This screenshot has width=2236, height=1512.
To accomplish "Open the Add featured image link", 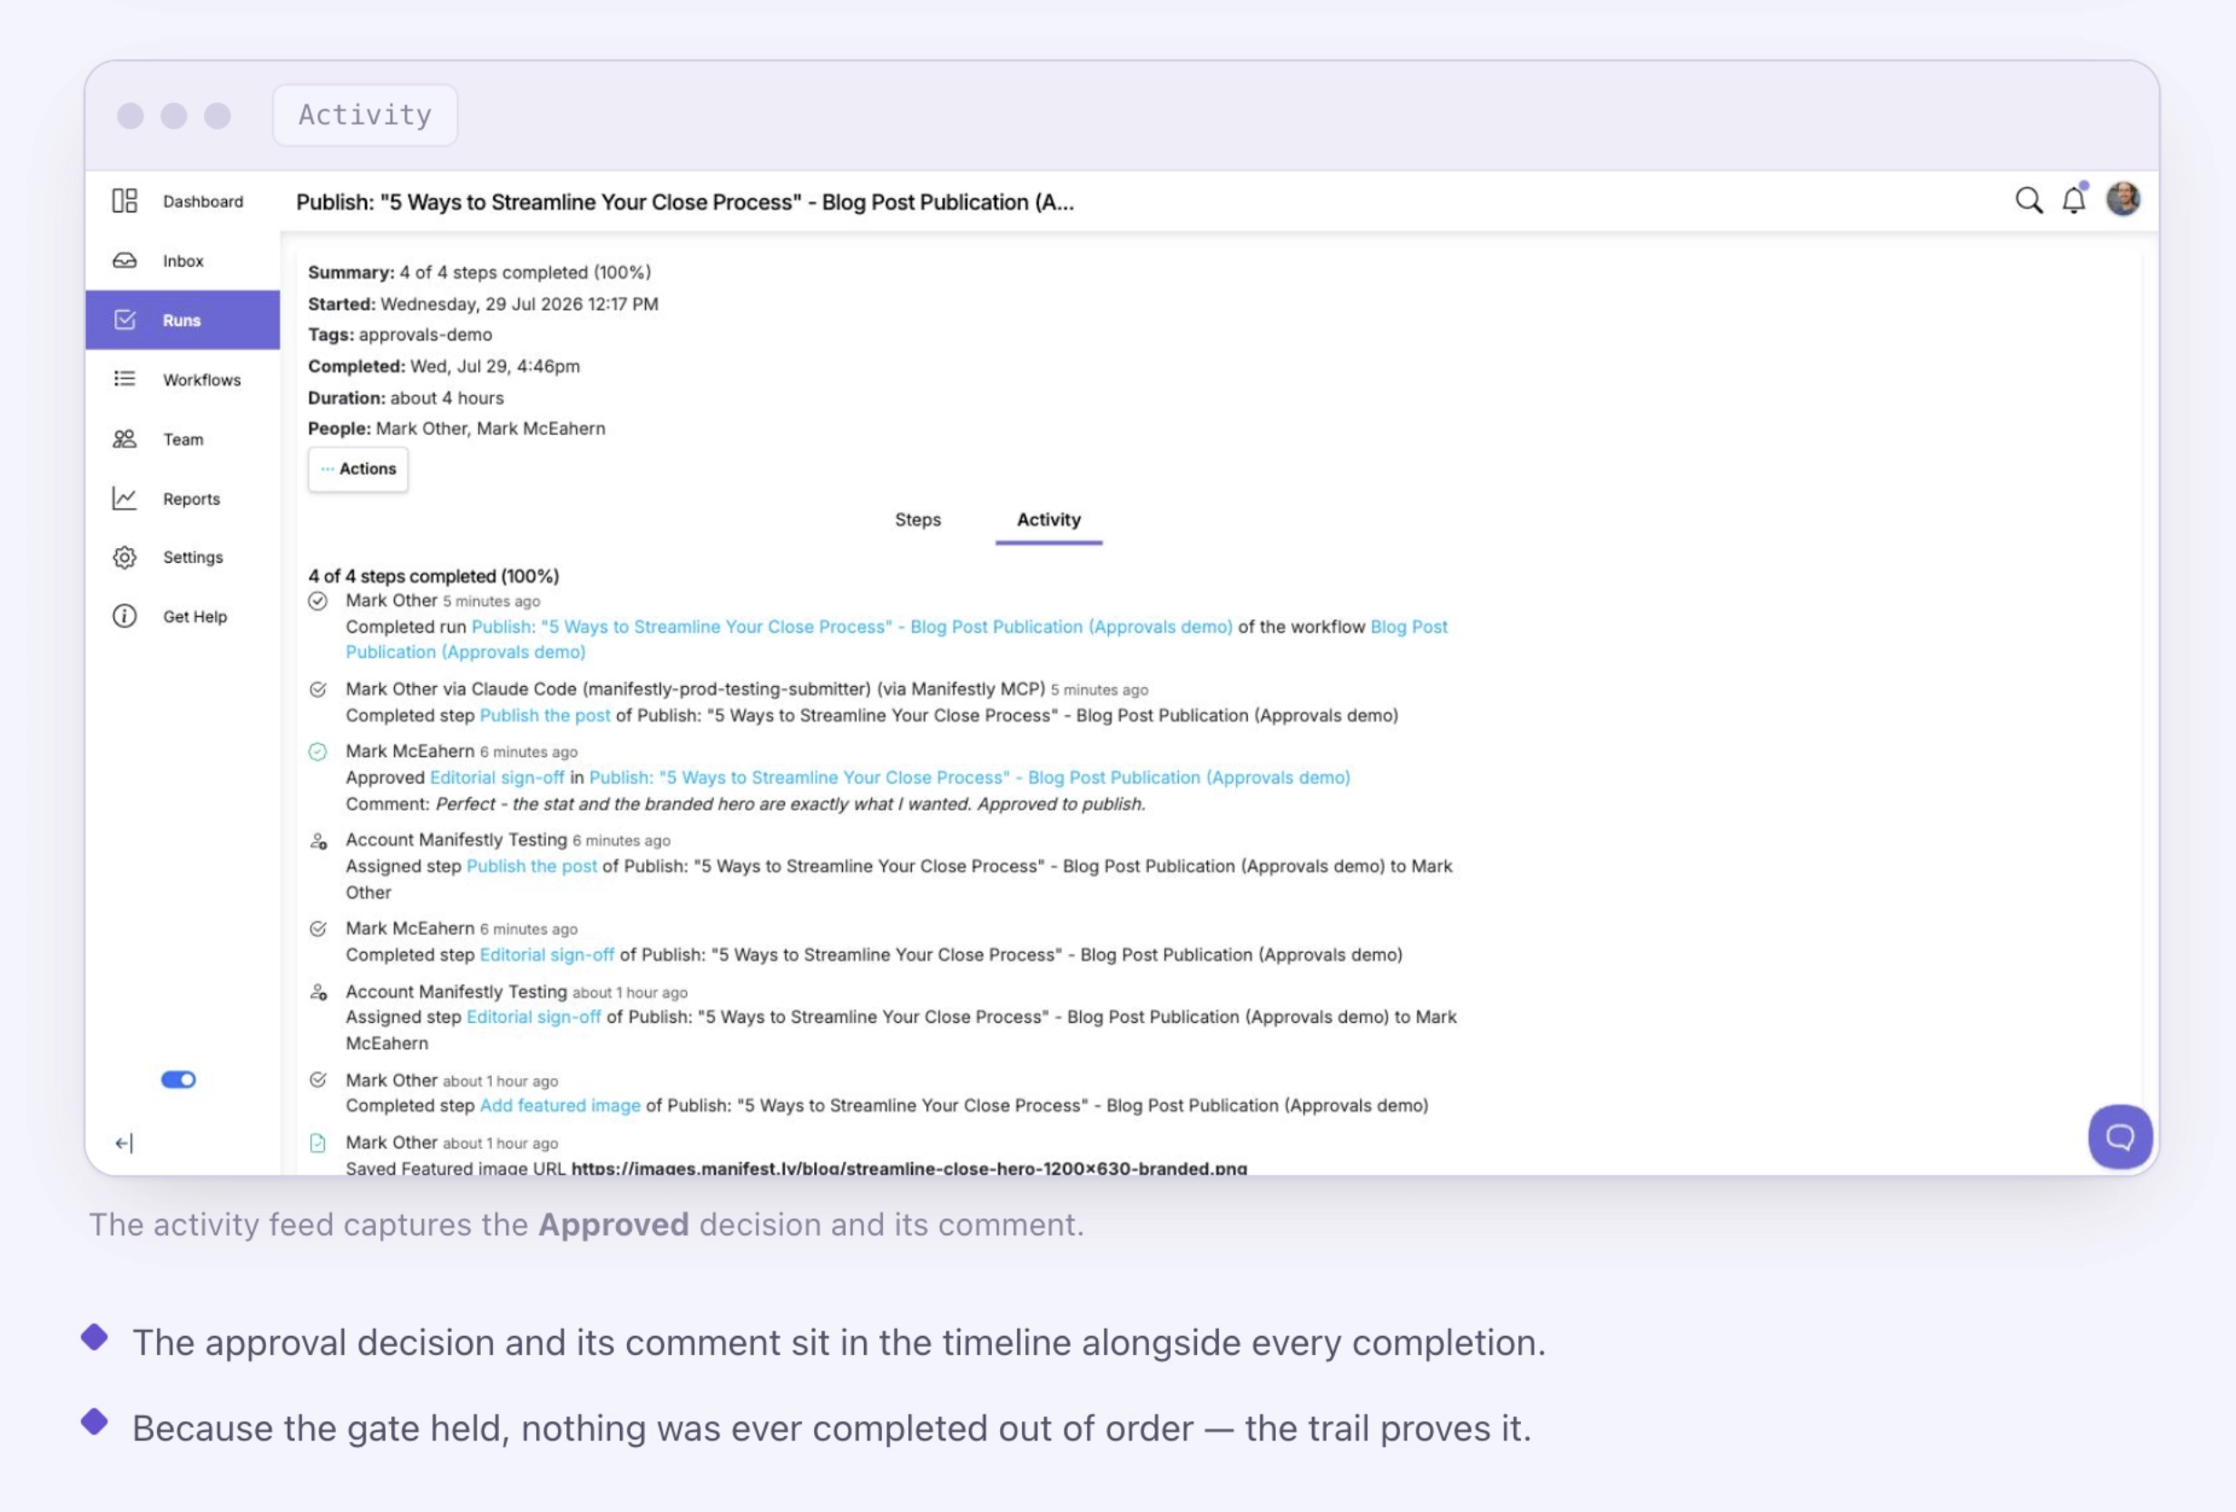I will [560, 1105].
